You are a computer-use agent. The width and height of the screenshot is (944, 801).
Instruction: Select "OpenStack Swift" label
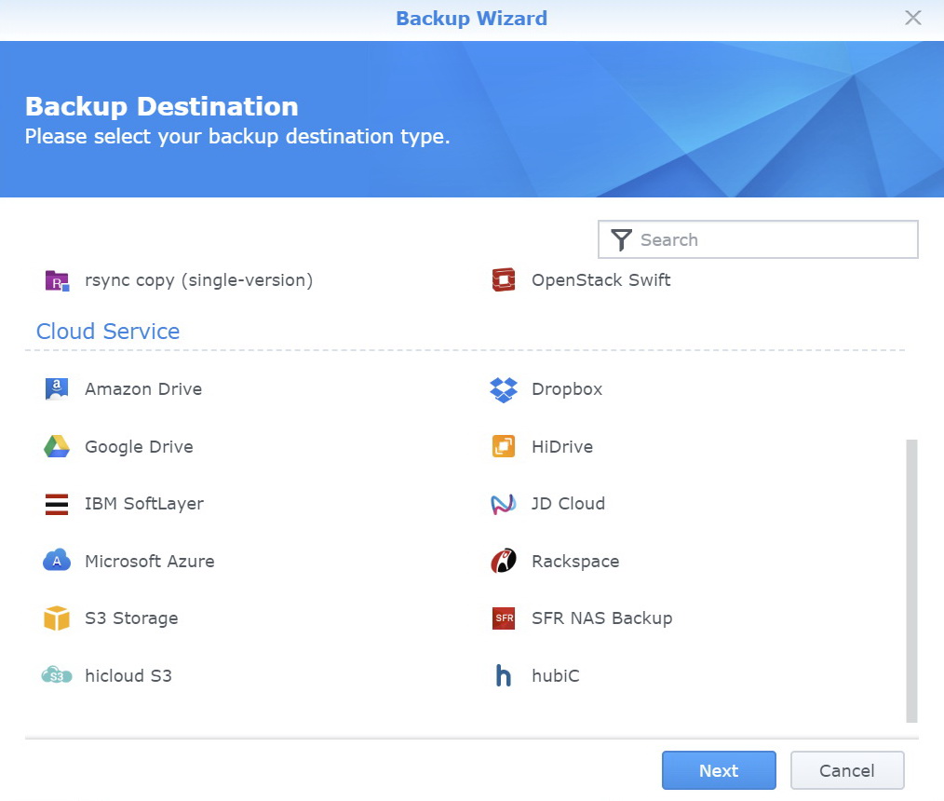[x=600, y=280]
